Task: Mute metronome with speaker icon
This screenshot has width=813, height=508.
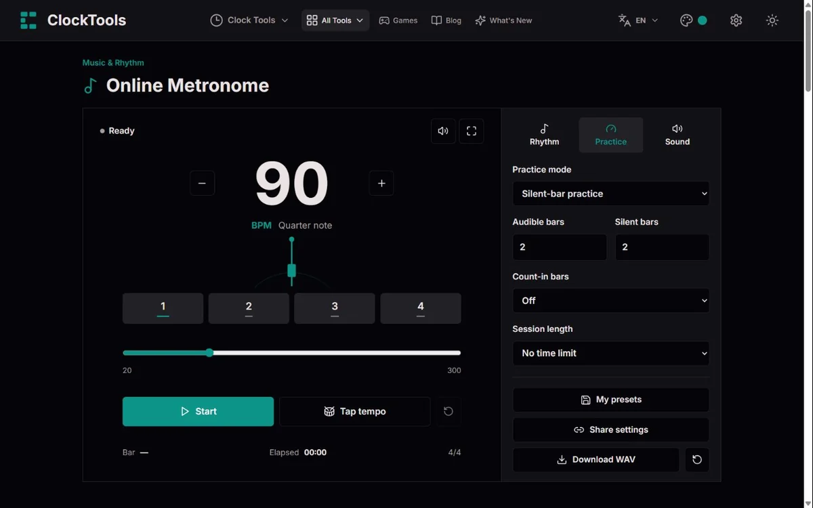Action: click(443, 131)
